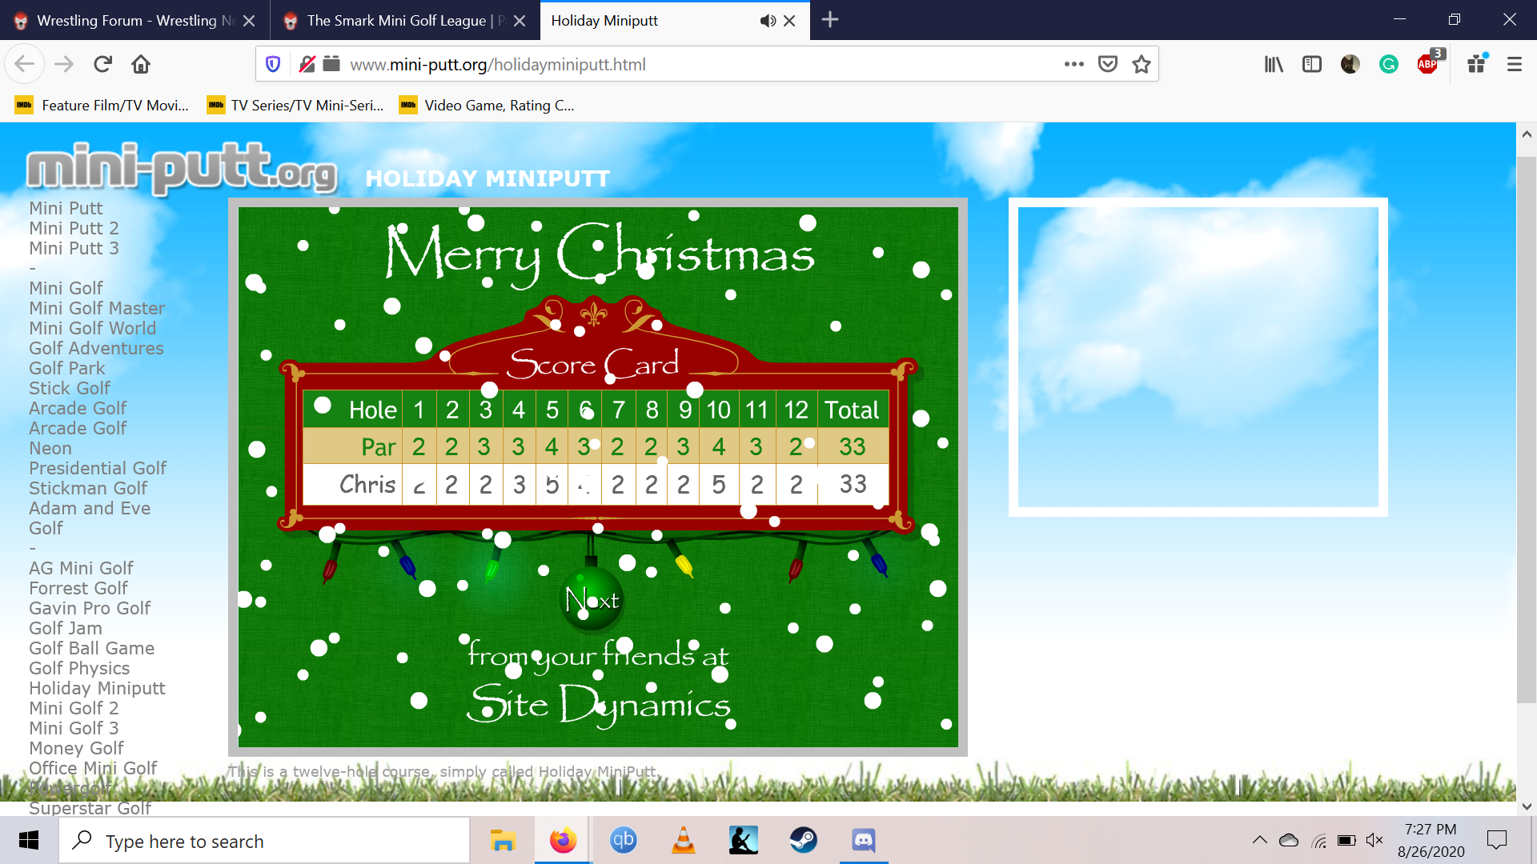Show hidden system tray icons chevron
This screenshot has height=864, width=1537.
(x=1259, y=840)
